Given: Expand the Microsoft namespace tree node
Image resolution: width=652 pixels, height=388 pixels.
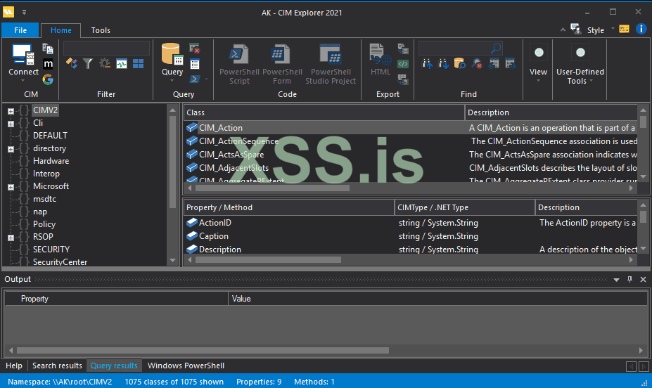Looking at the screenshot, I should pos(11,186).
